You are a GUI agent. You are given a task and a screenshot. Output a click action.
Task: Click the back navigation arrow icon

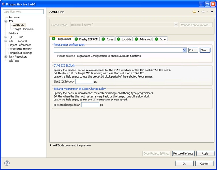coord(194,12)
